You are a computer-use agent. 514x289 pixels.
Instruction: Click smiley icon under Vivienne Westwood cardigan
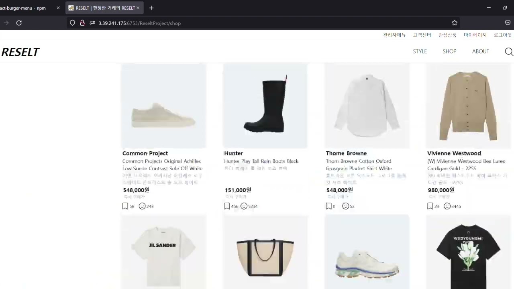447,206
